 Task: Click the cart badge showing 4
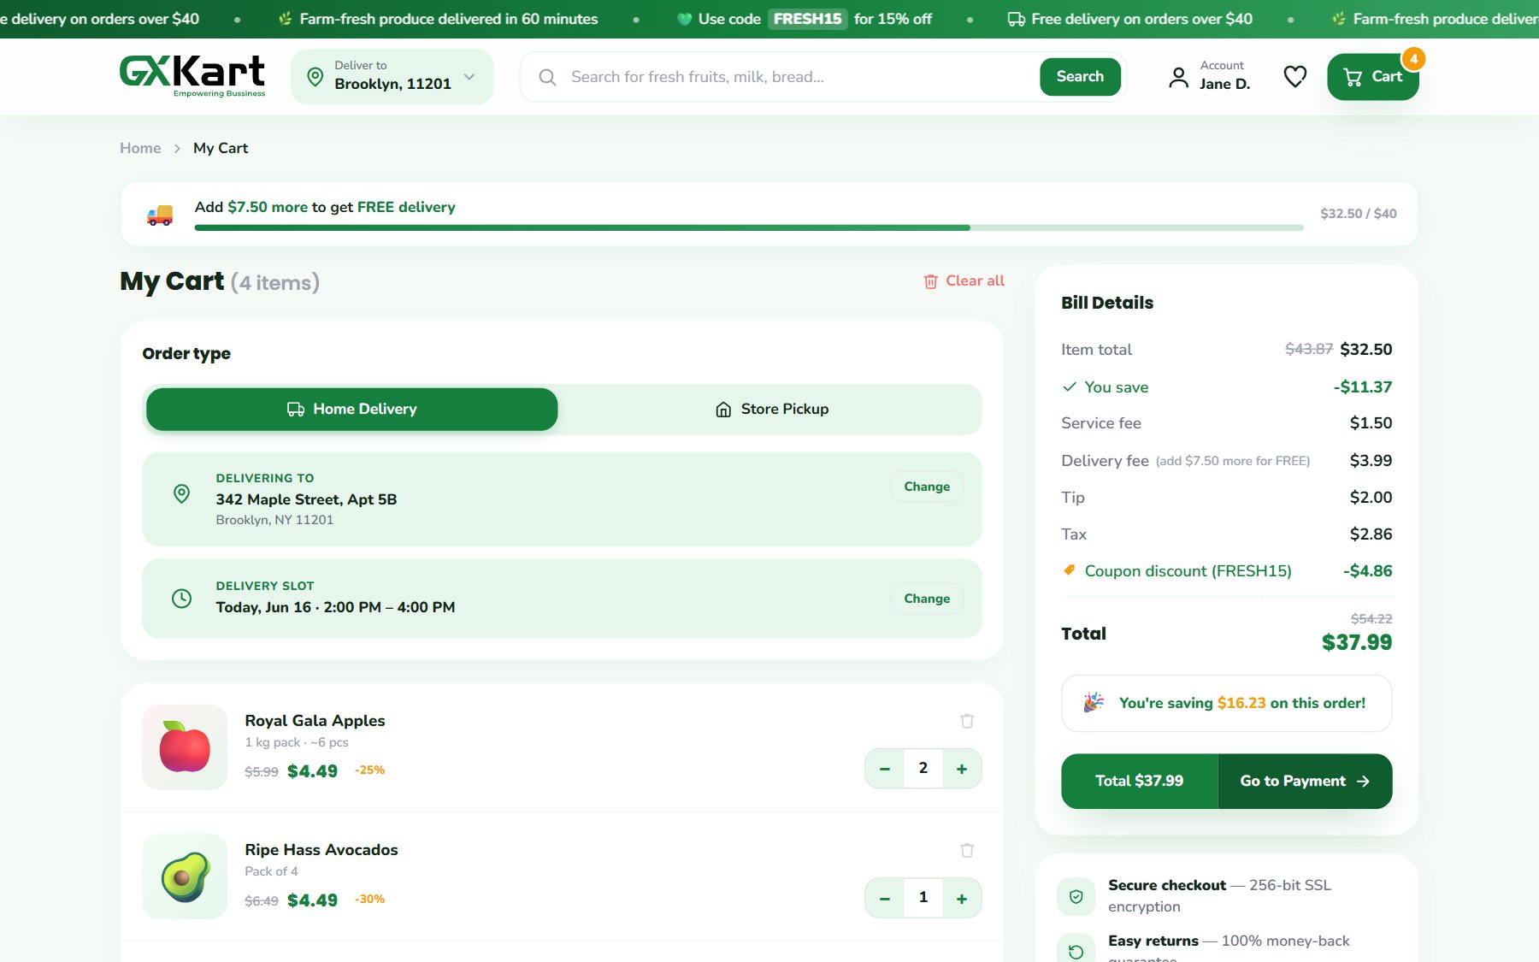tap(1413, 59)
